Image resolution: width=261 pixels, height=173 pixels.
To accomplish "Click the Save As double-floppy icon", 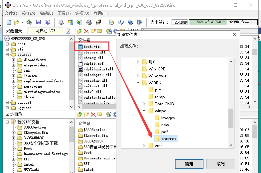I will [48, 22].
